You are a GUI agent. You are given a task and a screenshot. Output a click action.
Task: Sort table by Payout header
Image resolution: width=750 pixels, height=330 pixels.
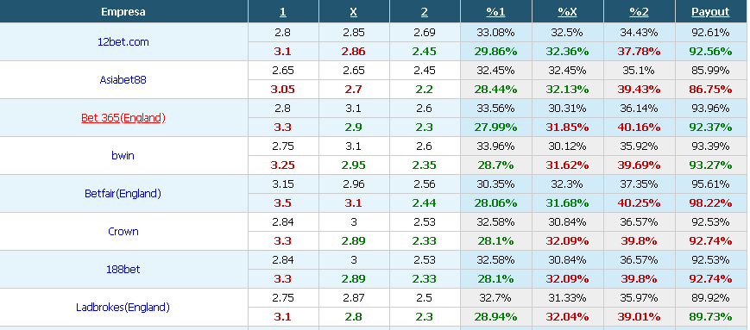(710, 12)
